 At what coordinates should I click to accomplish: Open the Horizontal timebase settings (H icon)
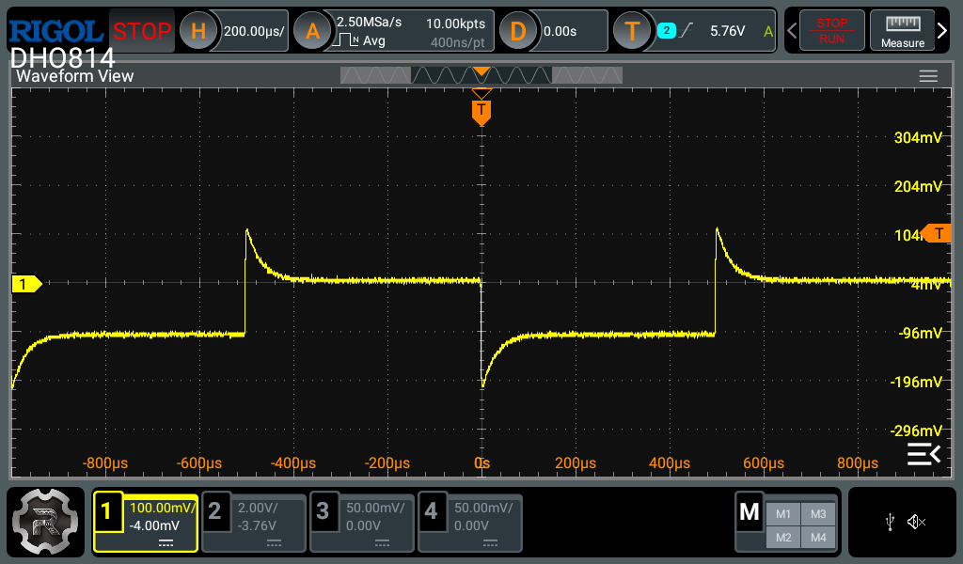pos(198,31)
